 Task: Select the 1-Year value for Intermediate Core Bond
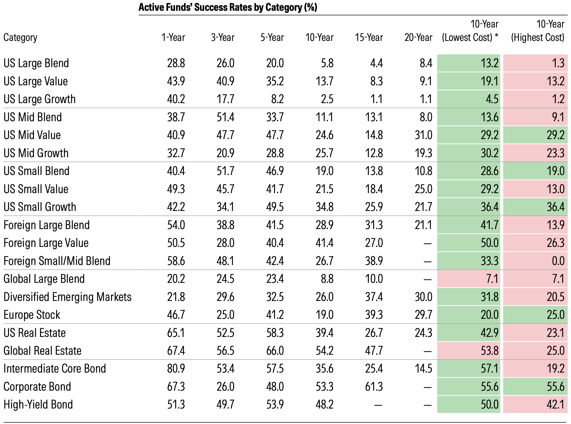[176, 369]
